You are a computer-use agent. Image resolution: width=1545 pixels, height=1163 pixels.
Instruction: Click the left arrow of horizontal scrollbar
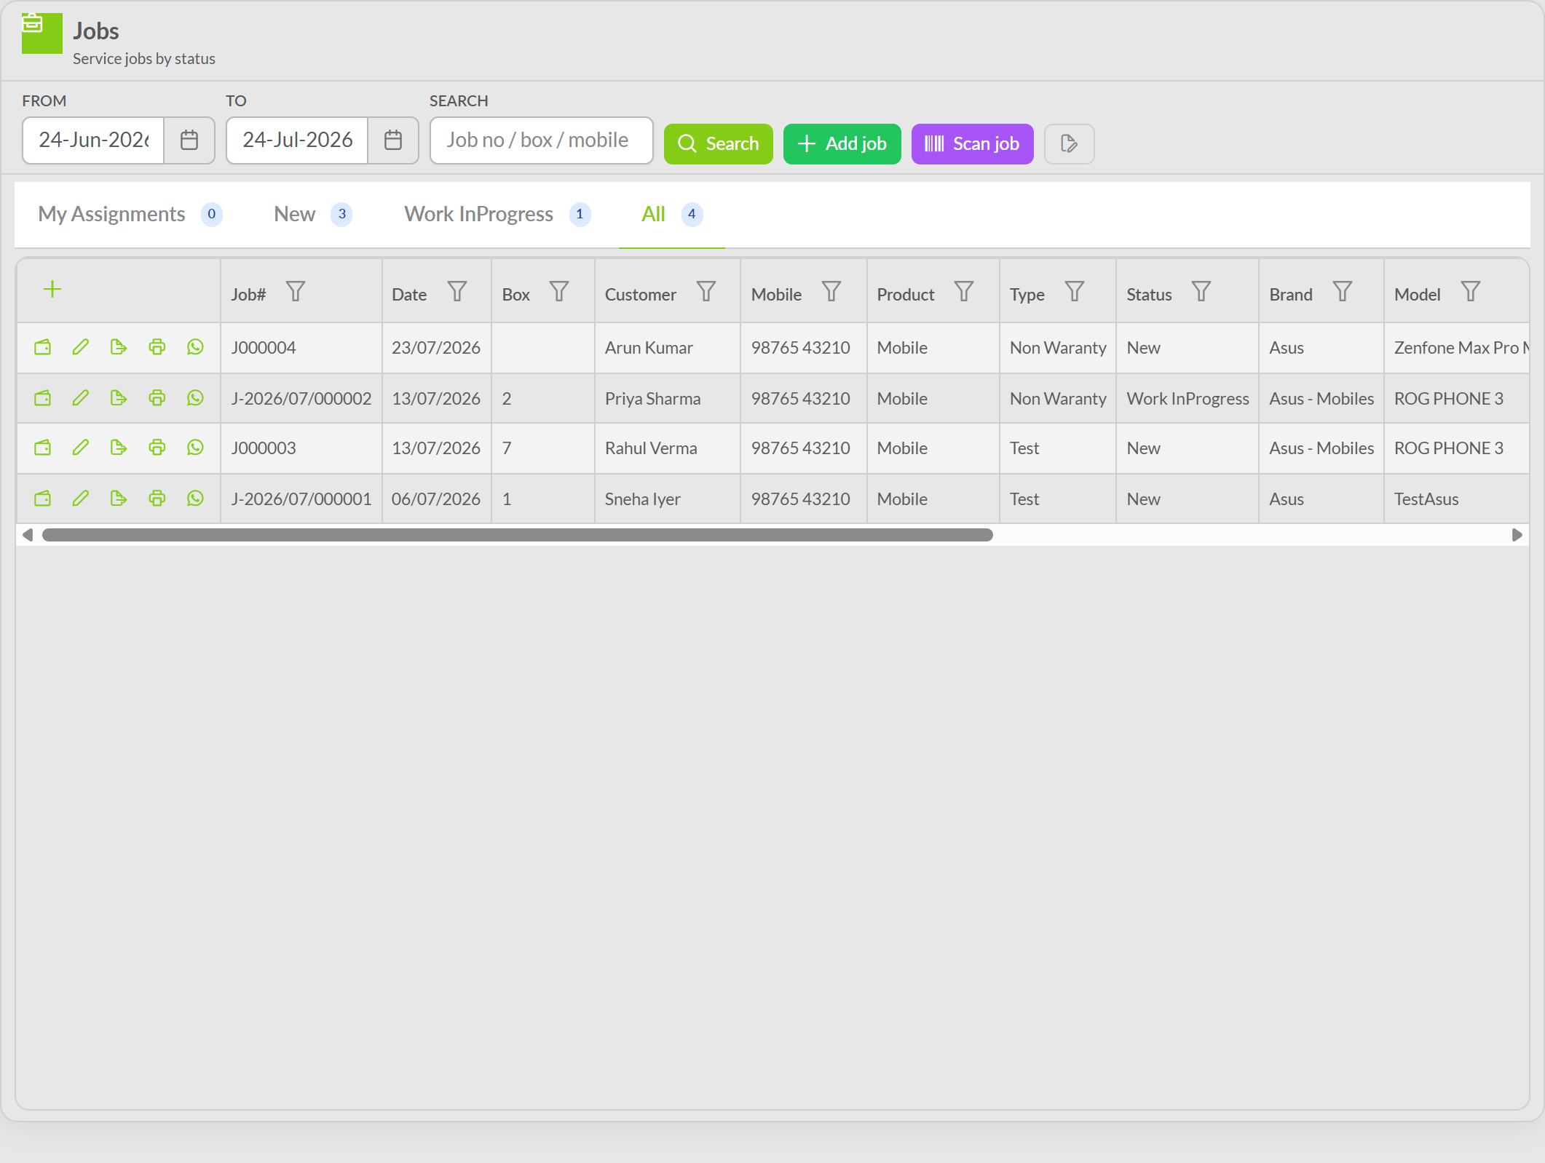point(28,535)
